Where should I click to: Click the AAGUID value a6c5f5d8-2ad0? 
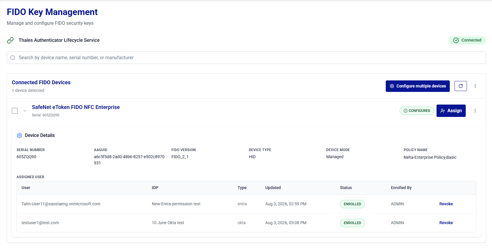pyautogui.click(x=129, y=160)
